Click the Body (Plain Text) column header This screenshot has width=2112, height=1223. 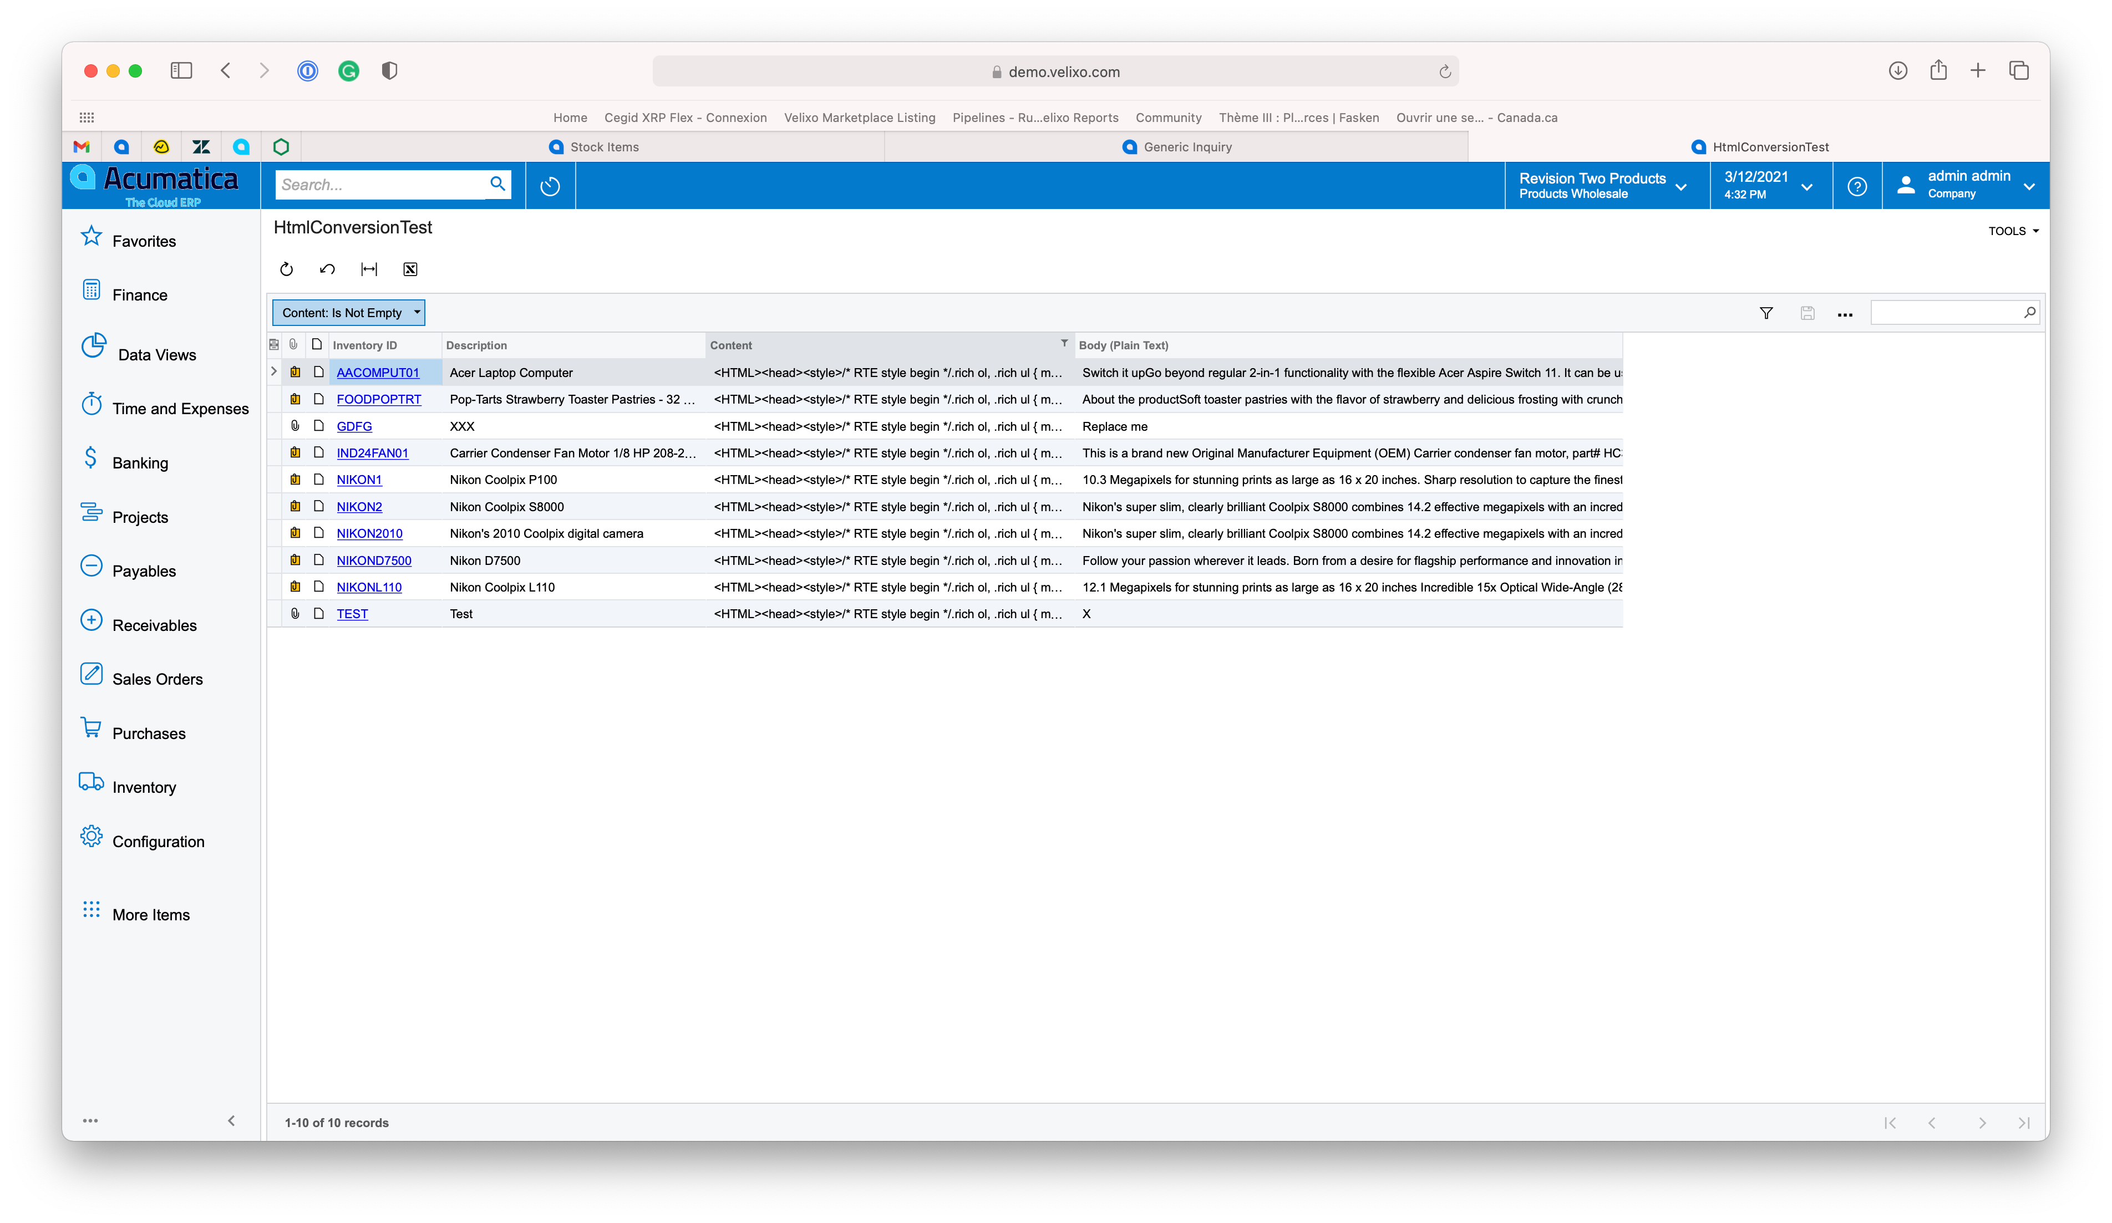(x=1348, y=345)
